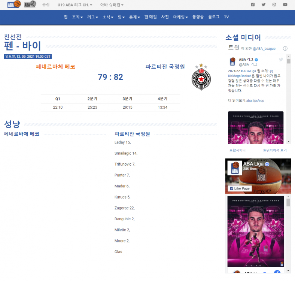295x281 pixels.
Task: Click the 2분기 score 25:23
Action: [x=92, y=108]
